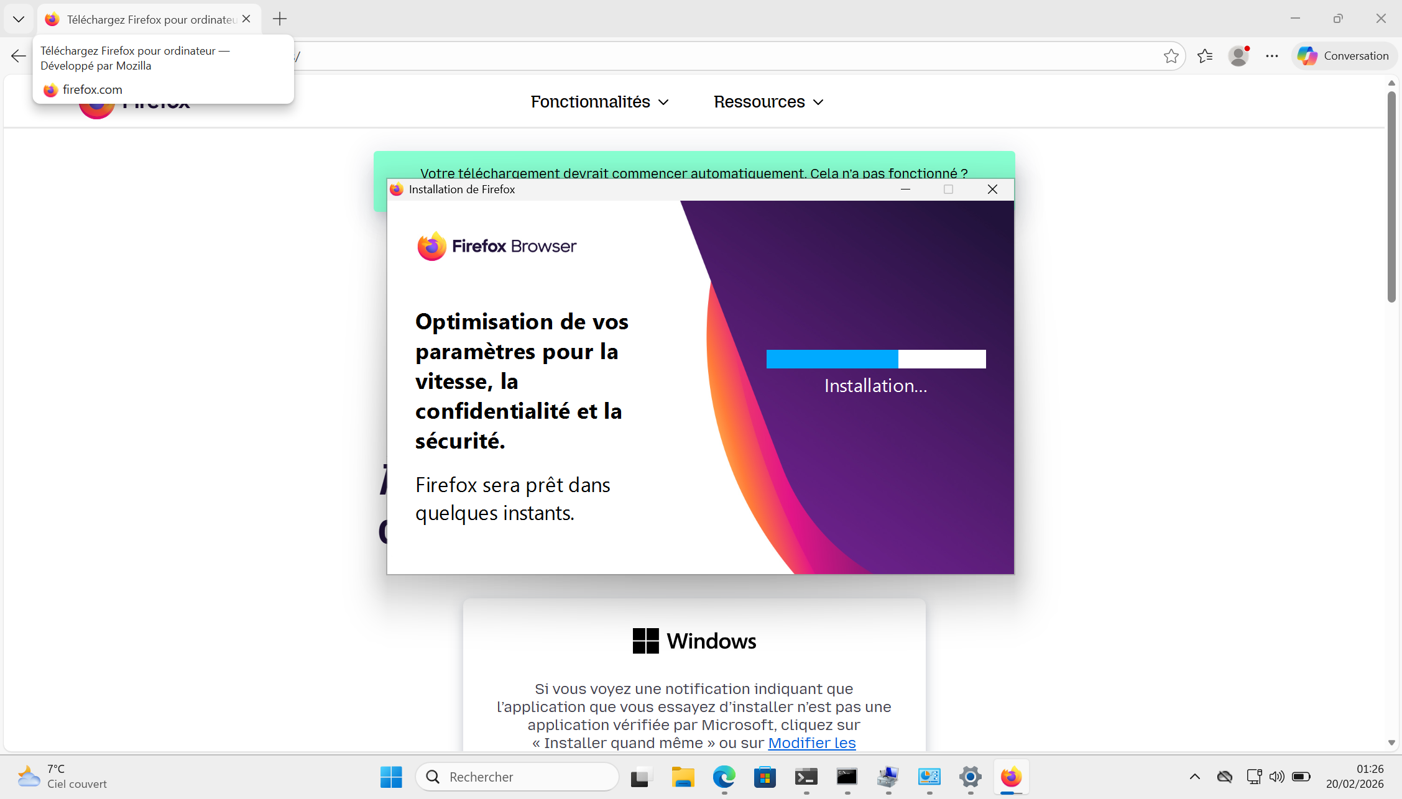Open volume control tray icon

point(1276,777)
